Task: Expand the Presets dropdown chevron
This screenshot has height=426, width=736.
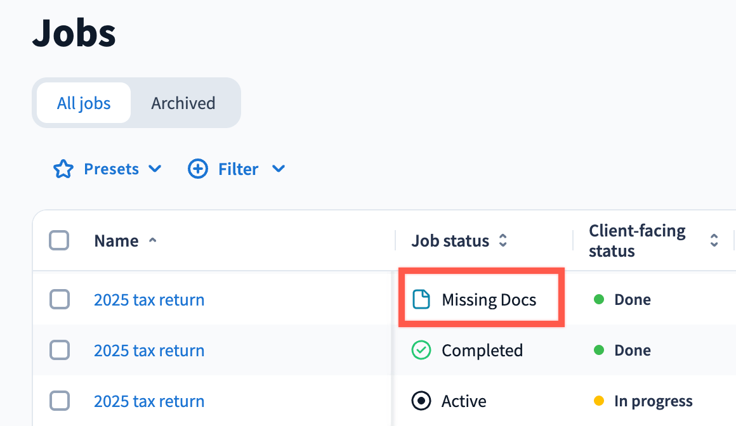Action: coord(154,169)
